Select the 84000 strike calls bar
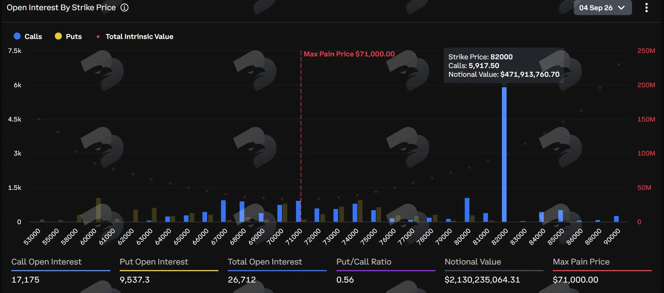 point(541,217)
